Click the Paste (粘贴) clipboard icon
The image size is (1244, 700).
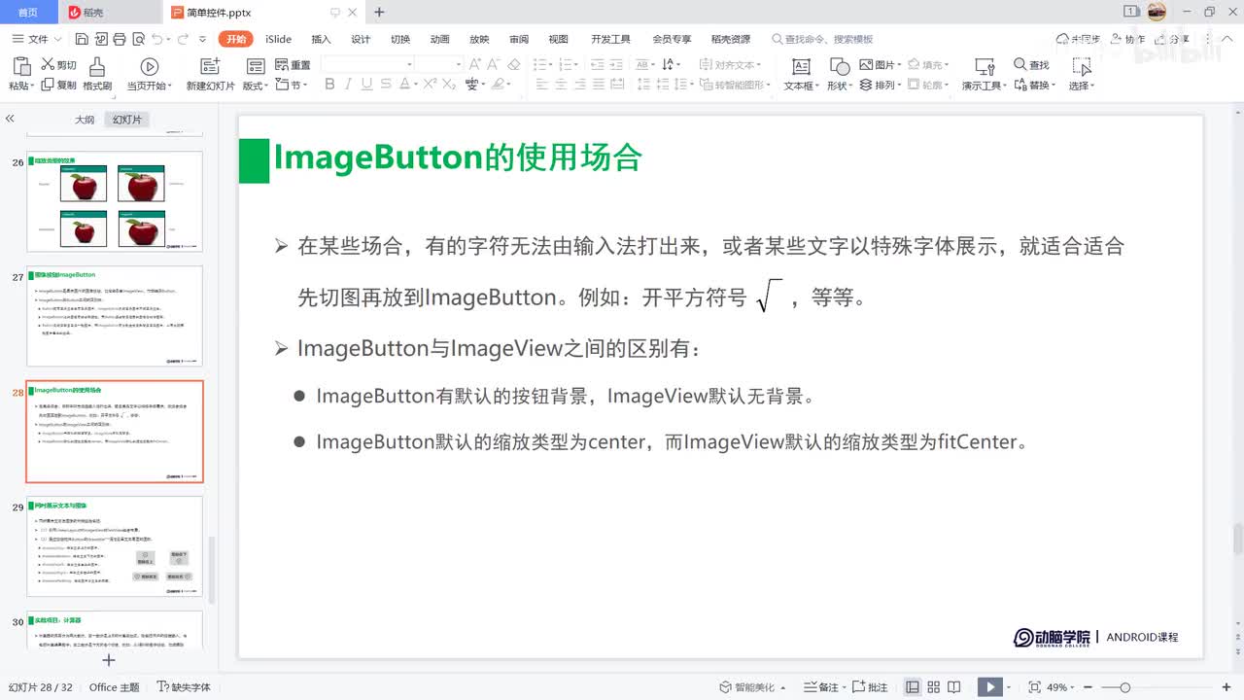point(20,66)
